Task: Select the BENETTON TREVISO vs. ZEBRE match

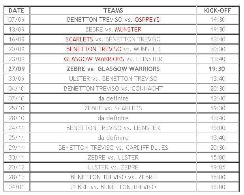Action: pyautogui.click(x=113, y=177)
